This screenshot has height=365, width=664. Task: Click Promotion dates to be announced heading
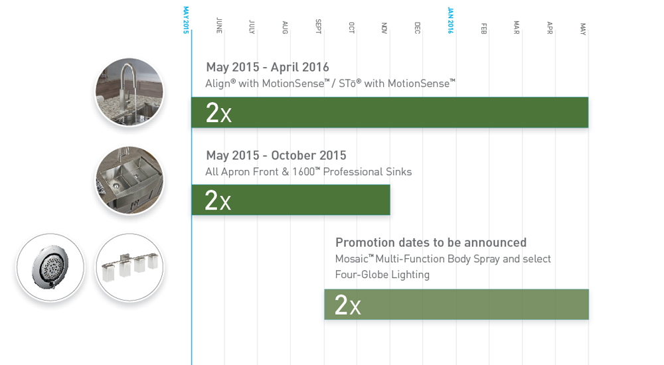431,243
